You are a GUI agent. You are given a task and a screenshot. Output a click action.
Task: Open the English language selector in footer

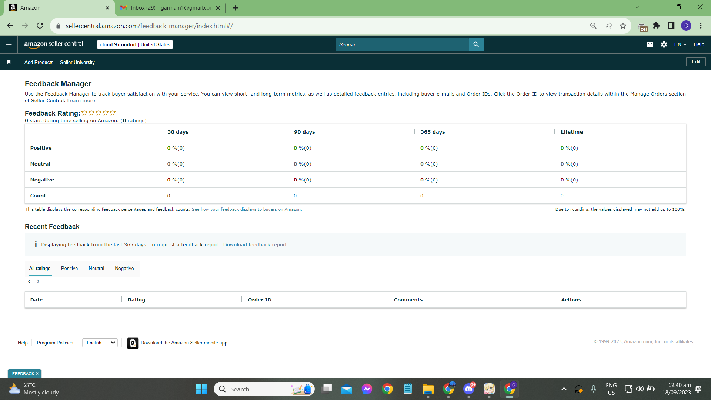pyautogui.click(x=100, y=343)
